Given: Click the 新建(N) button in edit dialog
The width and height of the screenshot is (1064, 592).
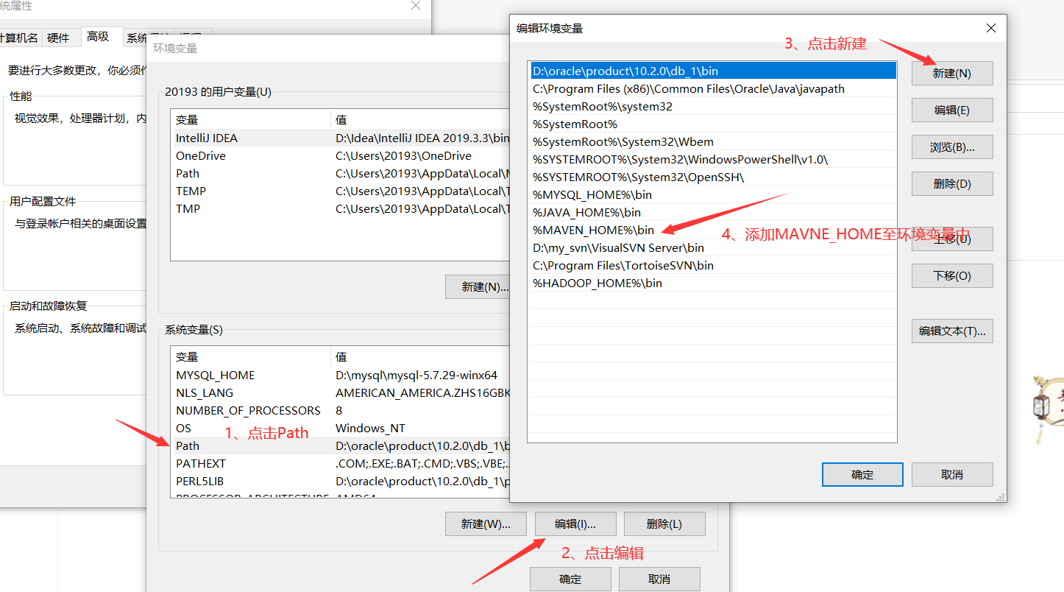Looking at the screenshot, I should (952, 74).
